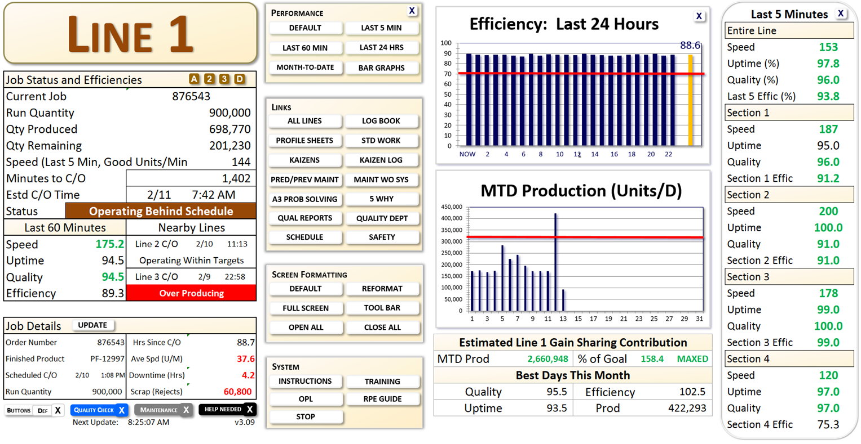
Task: Click the "2" shift badge in Job Status header
Action: point(210,79)
